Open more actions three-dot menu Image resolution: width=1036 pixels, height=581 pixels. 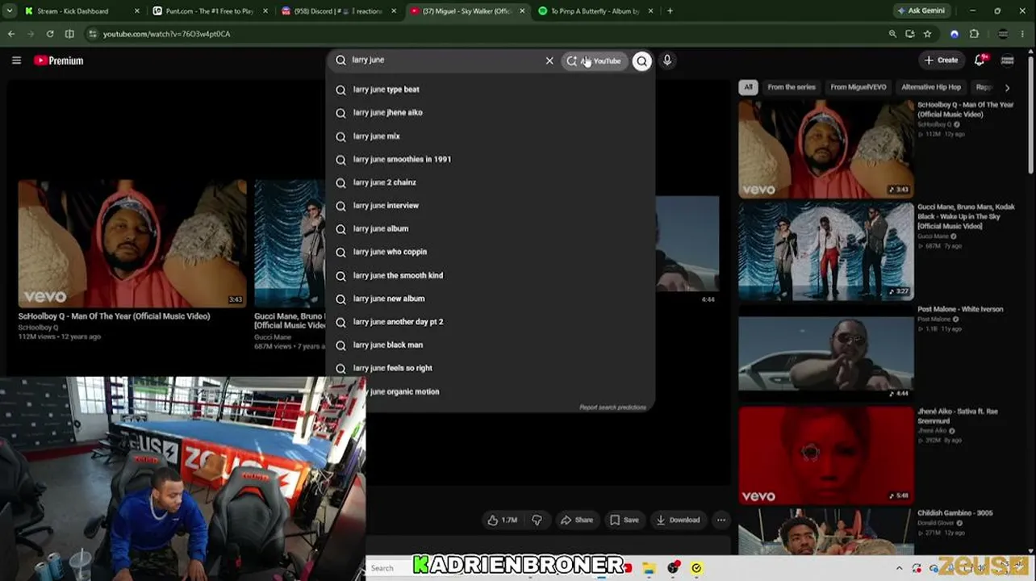coord(721,520)
